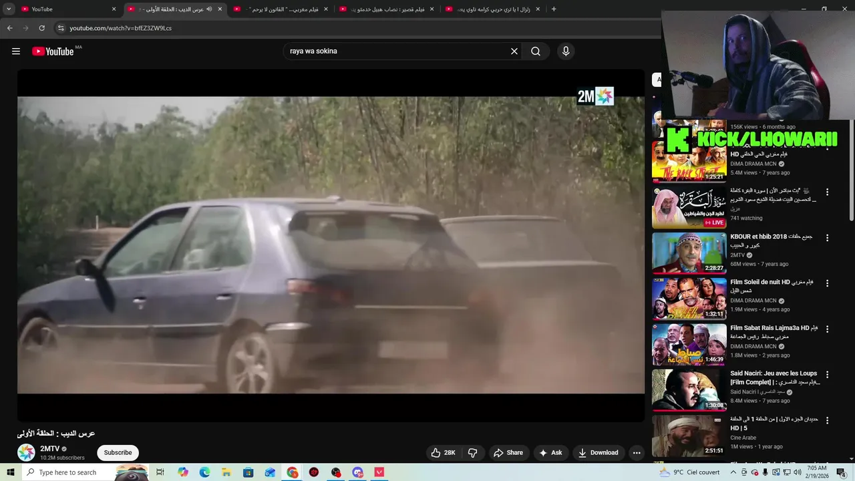Viewport: 855px width, 481px height.
Task: Like the video with 28K thumbs up
Action: 444,453
